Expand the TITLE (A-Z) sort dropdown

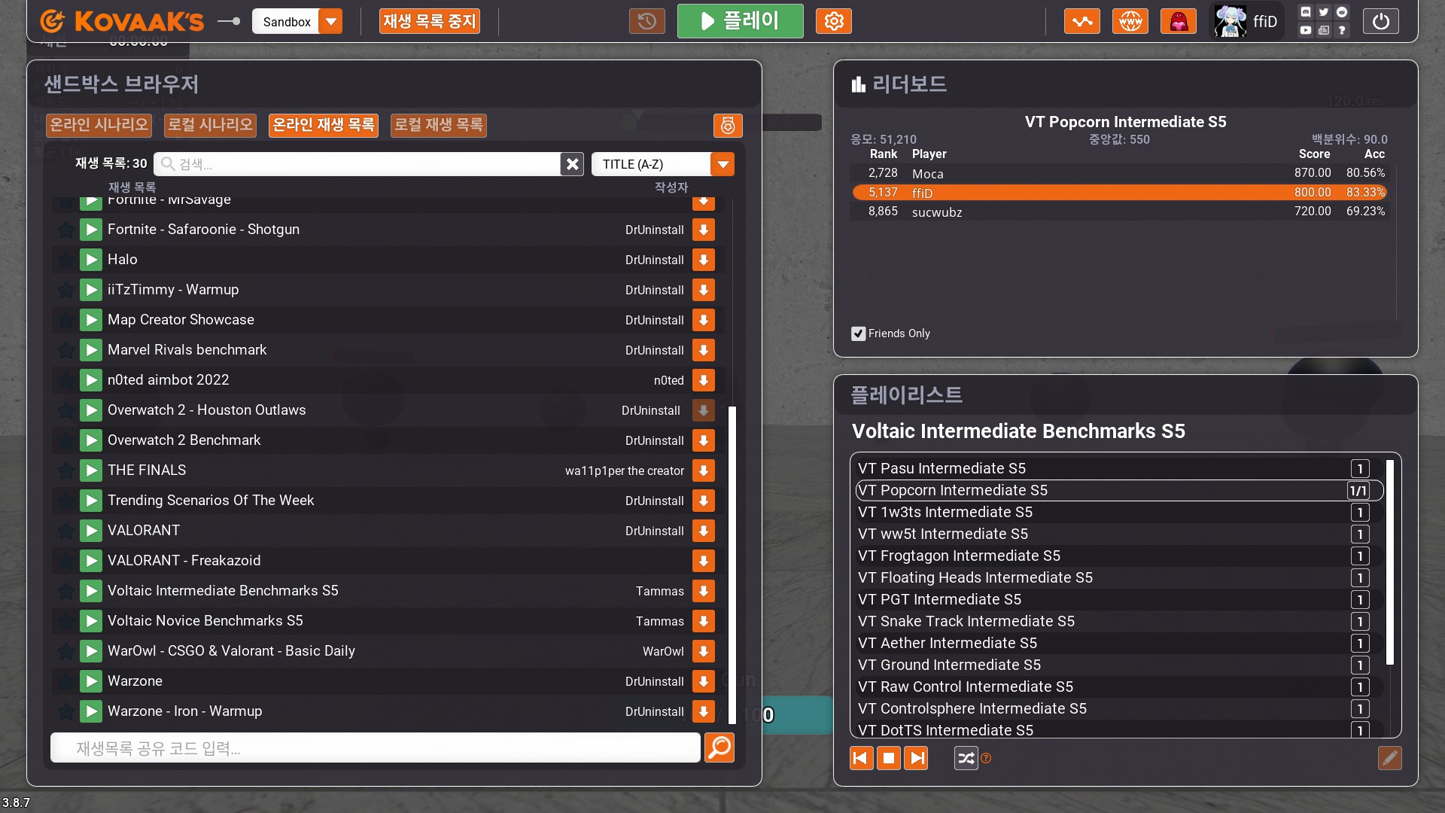722,164
